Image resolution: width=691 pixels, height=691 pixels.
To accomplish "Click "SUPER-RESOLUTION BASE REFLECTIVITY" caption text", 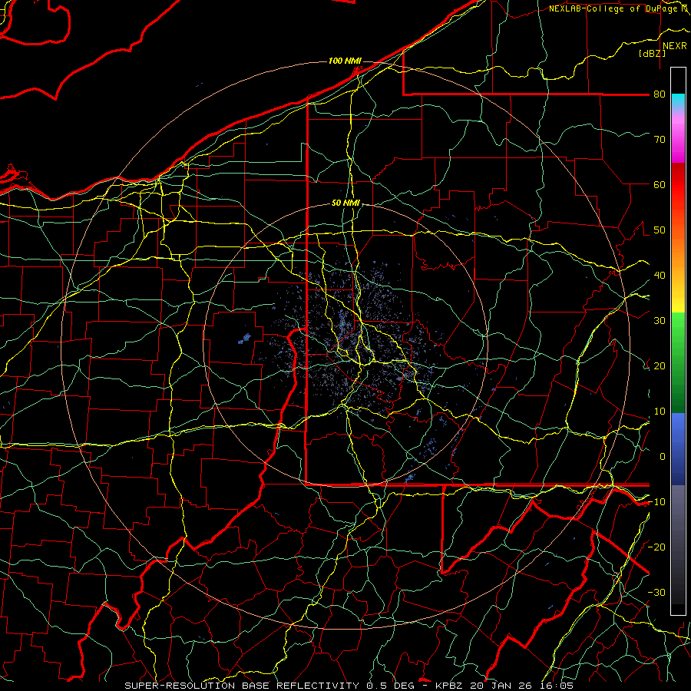I will tap(242, 686).
